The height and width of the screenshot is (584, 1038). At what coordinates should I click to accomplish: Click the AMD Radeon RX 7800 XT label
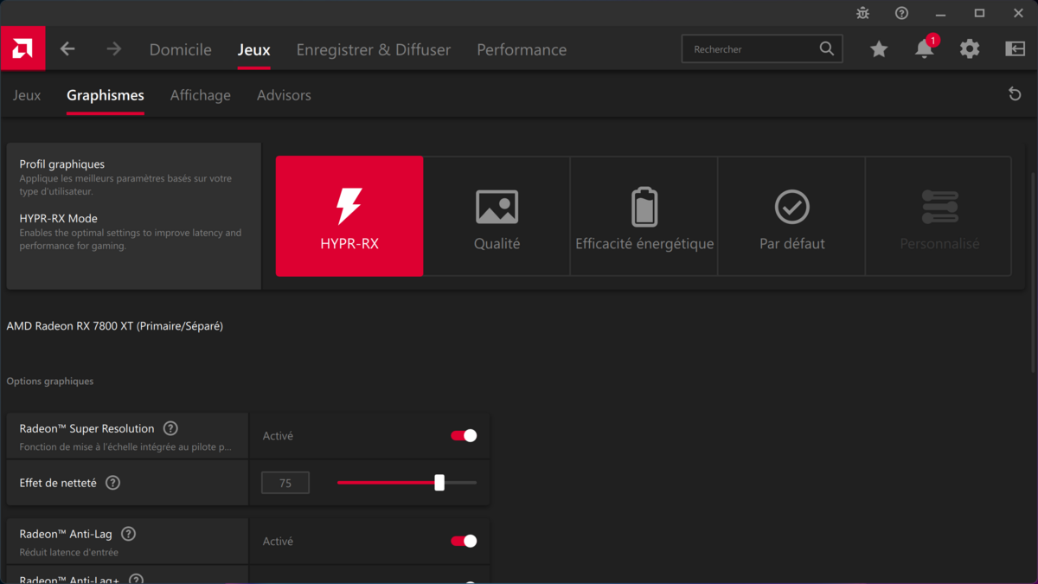(x=115, y=326)
